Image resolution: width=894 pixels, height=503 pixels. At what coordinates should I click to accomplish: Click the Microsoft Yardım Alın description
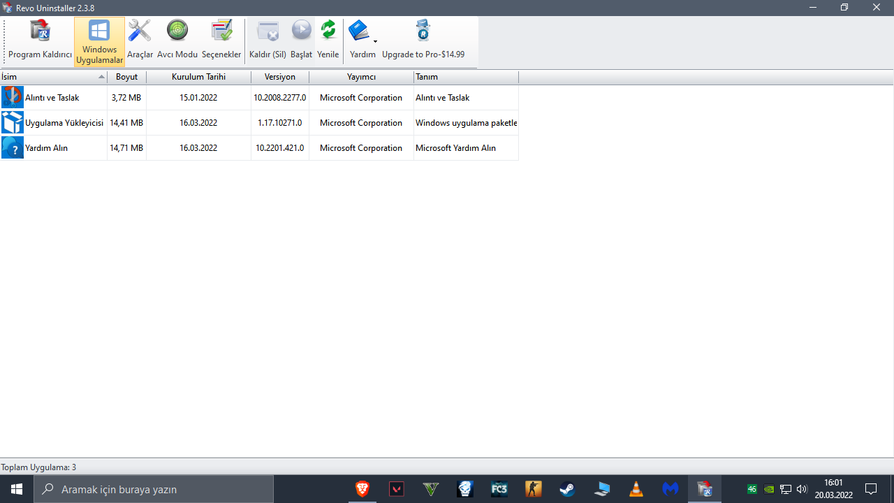point(455,148)
